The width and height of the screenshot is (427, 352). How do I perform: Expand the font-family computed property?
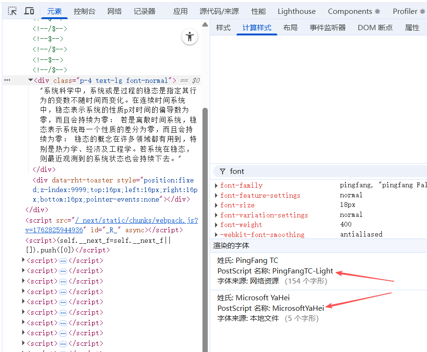[216, 185]
